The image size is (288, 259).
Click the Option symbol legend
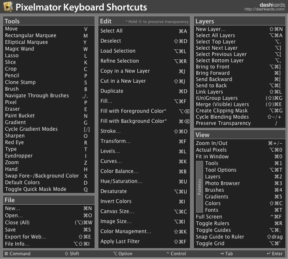[123, 254]
